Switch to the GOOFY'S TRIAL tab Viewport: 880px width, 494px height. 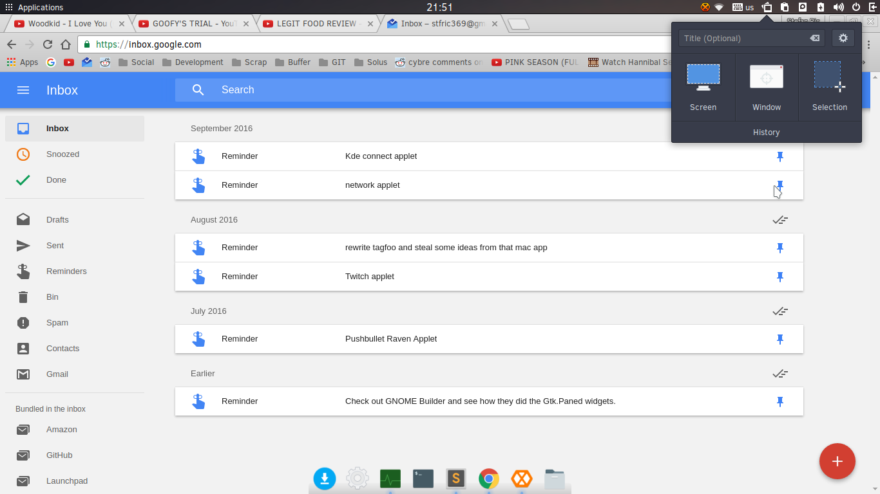[x=194, y=24]
